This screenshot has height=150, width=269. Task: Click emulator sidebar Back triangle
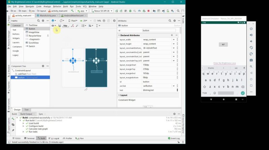[251, 73]
